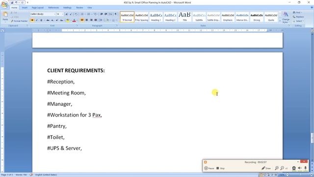Place cursor after '#Pantry,' text

click(67, 126)
